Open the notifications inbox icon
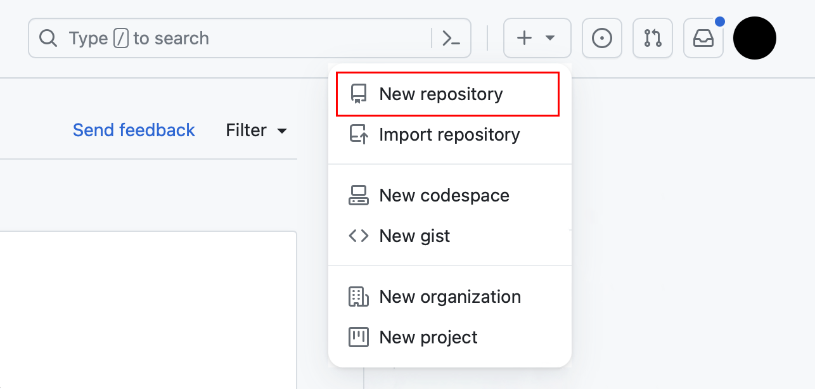 [x=703, y=38]
